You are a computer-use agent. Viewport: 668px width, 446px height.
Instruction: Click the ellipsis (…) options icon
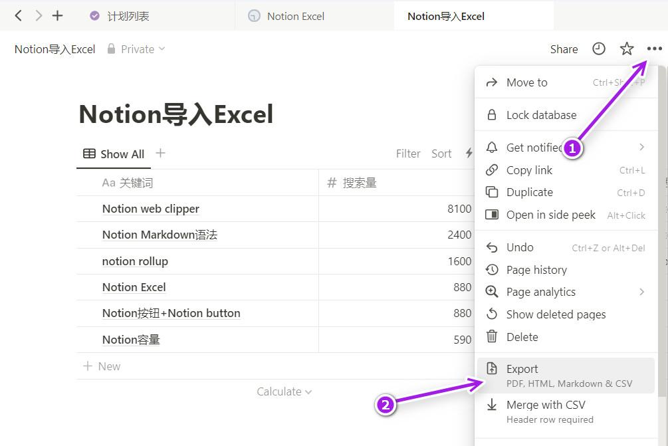click(x=654, y=49)
